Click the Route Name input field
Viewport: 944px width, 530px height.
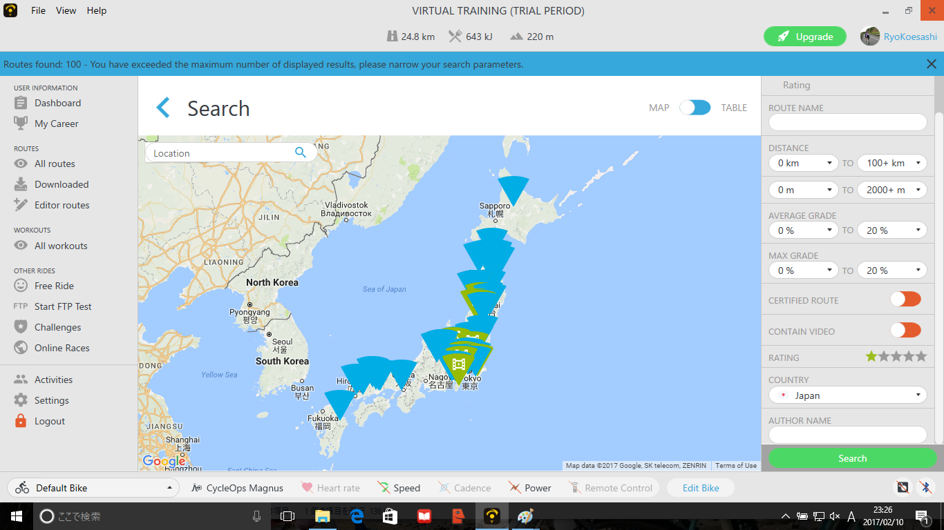pos(847,122)
